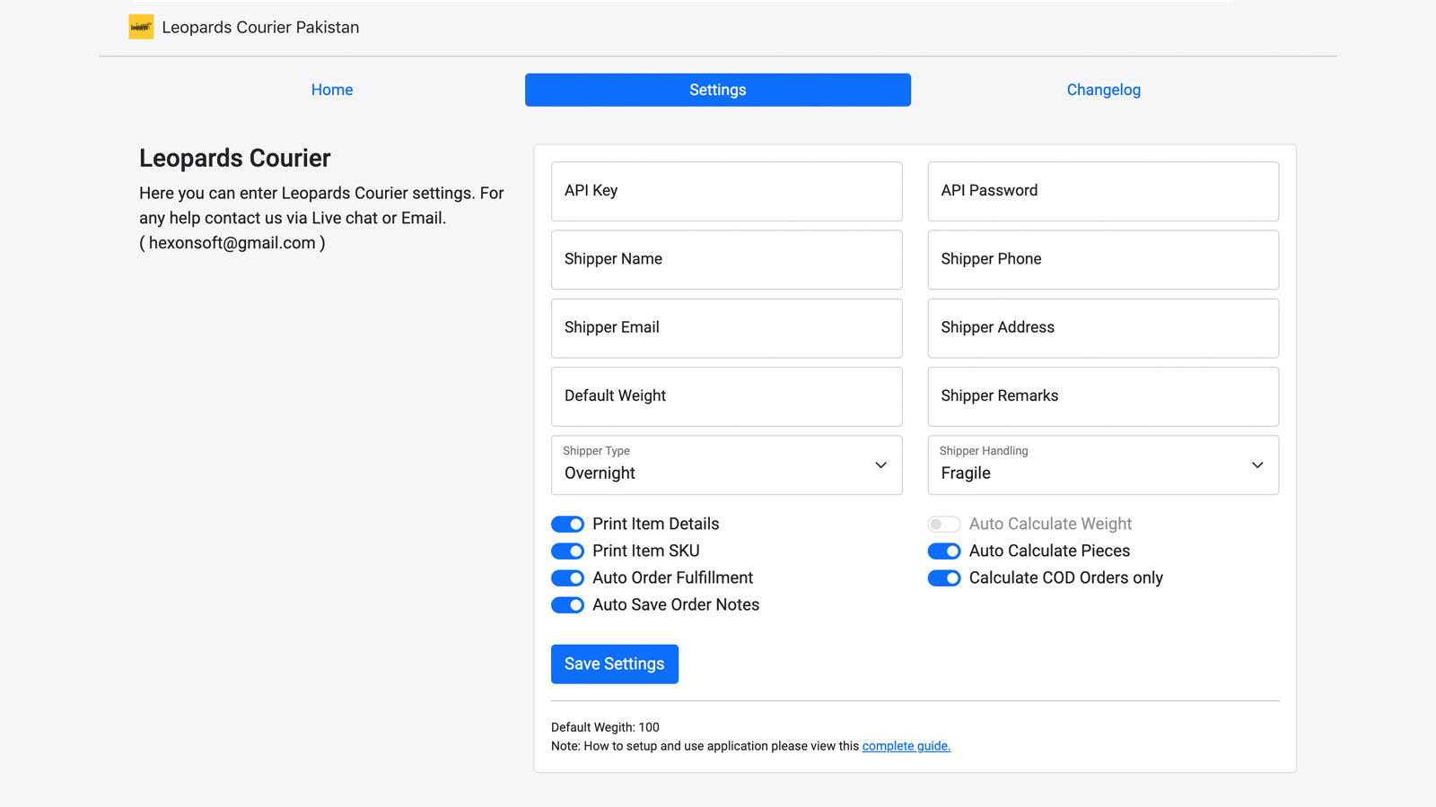
Task: Click the Shipper Remarks field
Action: point(1102,396)
